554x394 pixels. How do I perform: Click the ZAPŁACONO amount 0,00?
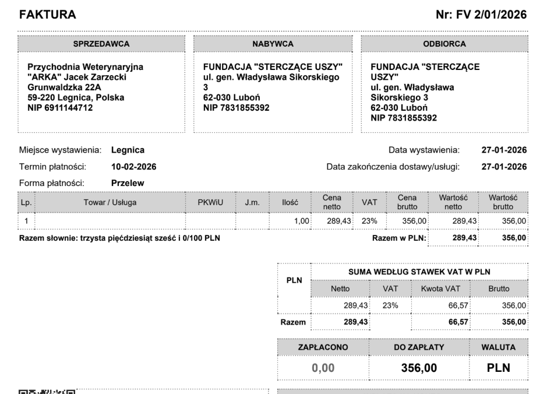pyautogui.click(x=323, y=368)
